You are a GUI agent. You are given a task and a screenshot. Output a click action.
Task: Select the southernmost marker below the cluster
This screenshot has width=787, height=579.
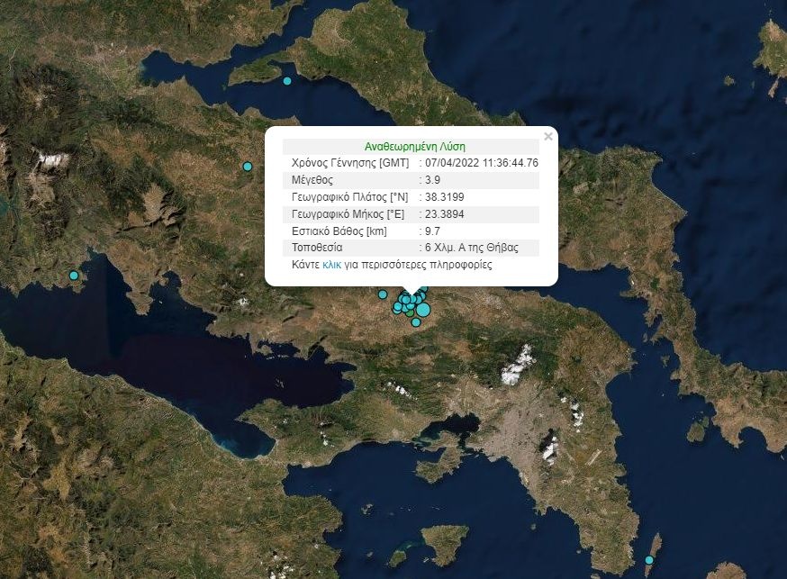[416, 322]
